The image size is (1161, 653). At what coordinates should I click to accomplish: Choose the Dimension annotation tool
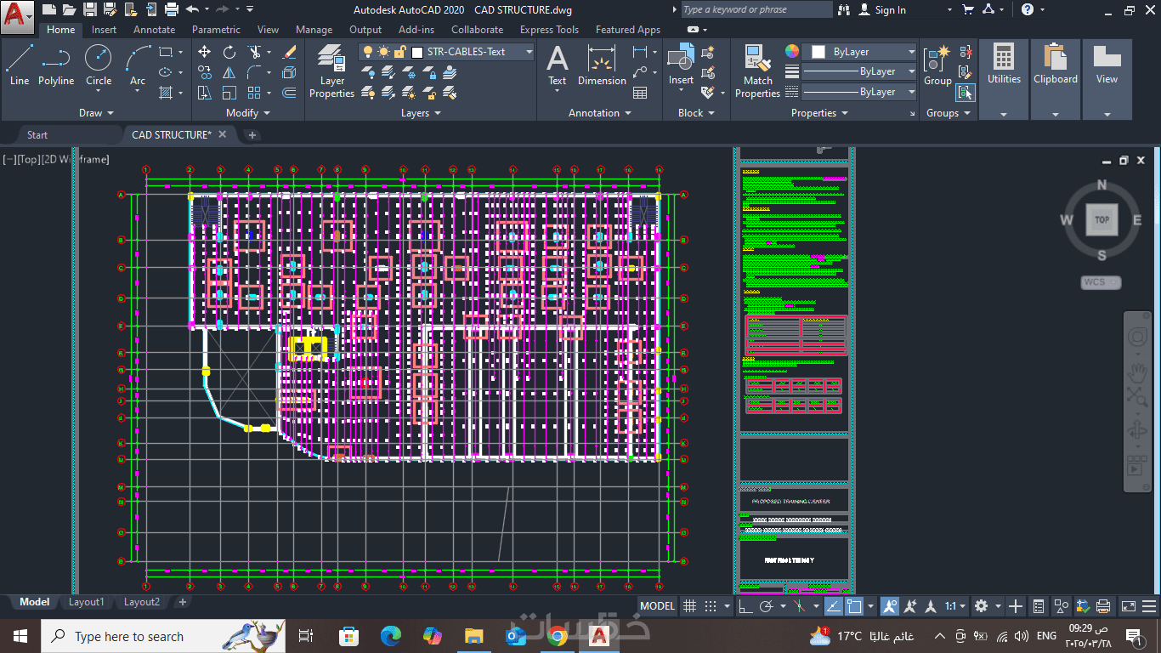[x=602, y=65]
